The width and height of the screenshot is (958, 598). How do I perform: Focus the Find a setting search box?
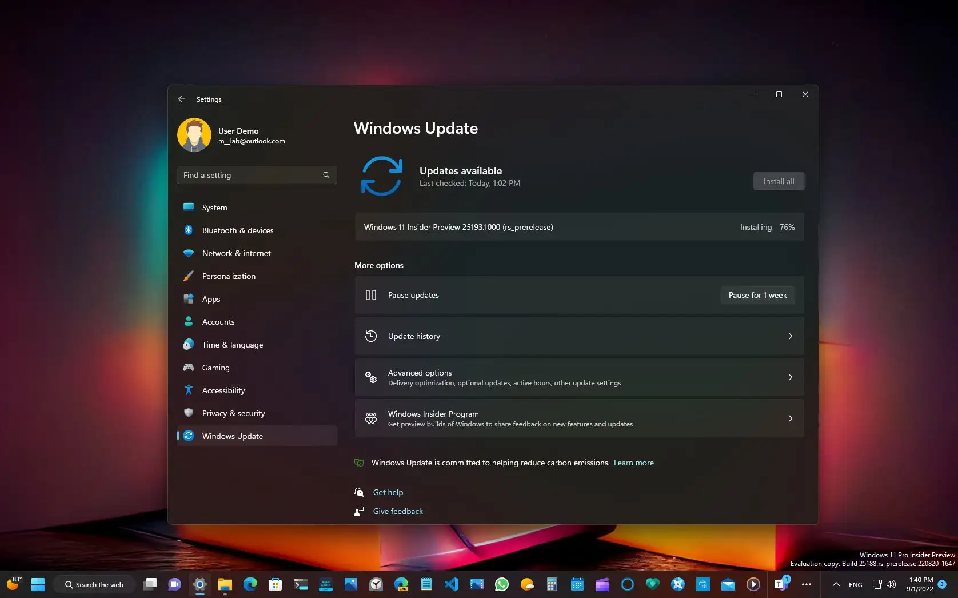click(x=257, y=175)
